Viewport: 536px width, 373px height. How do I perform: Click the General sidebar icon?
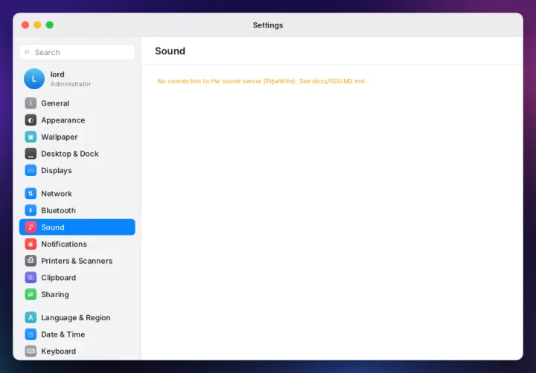[31, 103]
